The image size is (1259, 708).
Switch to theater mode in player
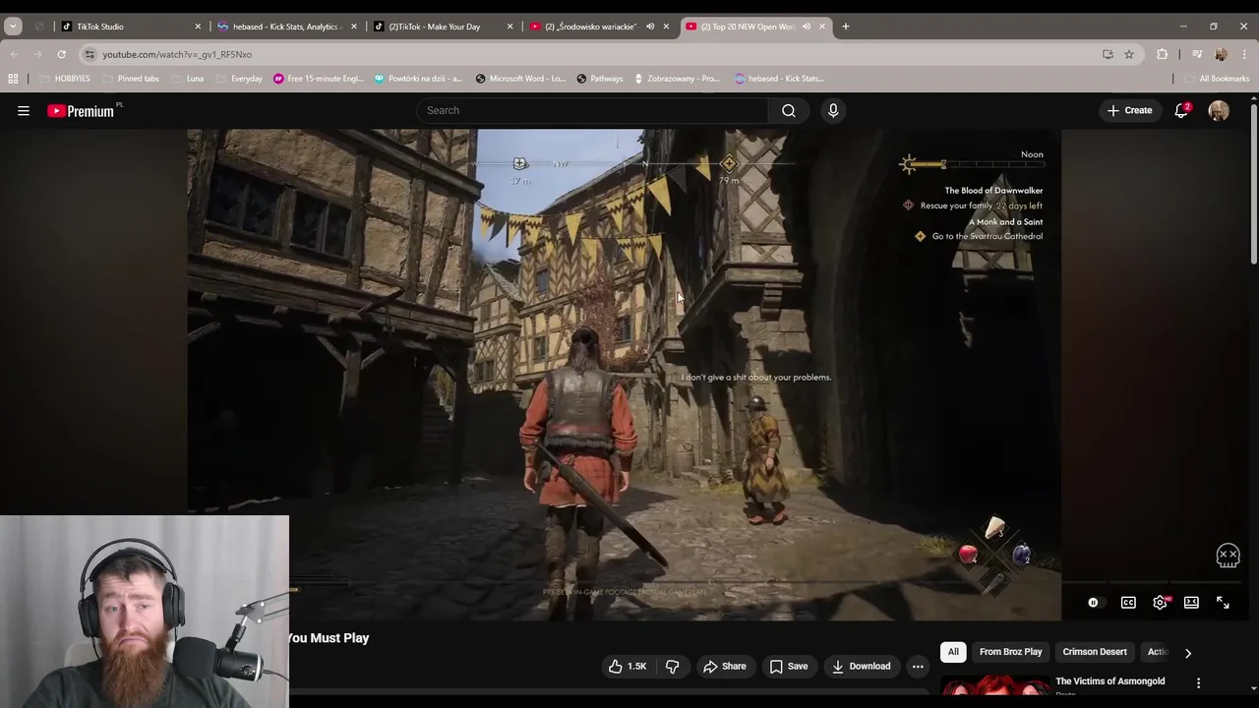click(1191, 602)
